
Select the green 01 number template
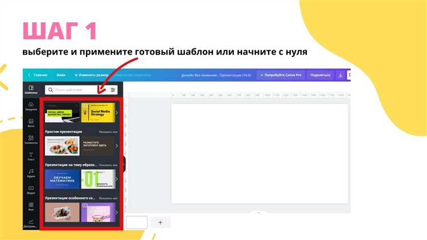tap(98, 179)
